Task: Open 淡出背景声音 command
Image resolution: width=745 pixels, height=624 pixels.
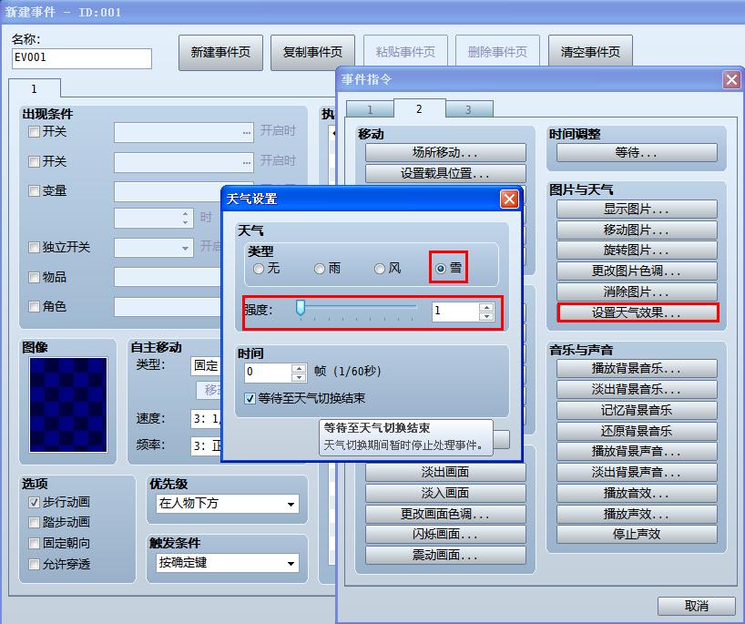Action: pos(637,473)
